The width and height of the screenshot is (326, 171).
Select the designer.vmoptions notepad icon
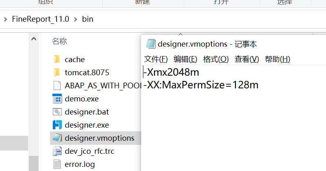coord(57,138)
